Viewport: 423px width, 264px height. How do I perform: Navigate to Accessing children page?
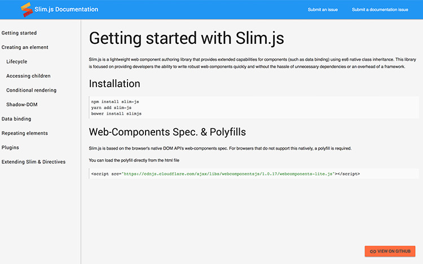tap(28, 76)
